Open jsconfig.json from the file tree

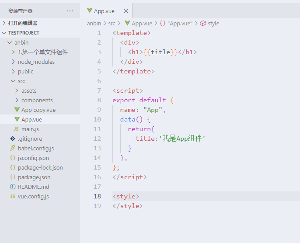pos(33,158)
